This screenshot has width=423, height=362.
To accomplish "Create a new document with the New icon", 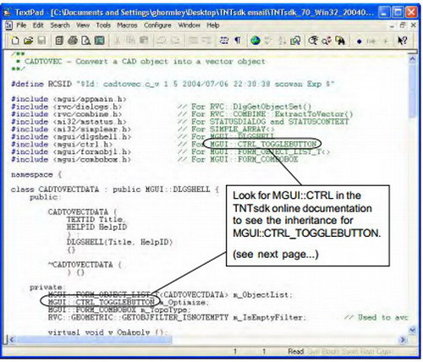I will point(15,41).
